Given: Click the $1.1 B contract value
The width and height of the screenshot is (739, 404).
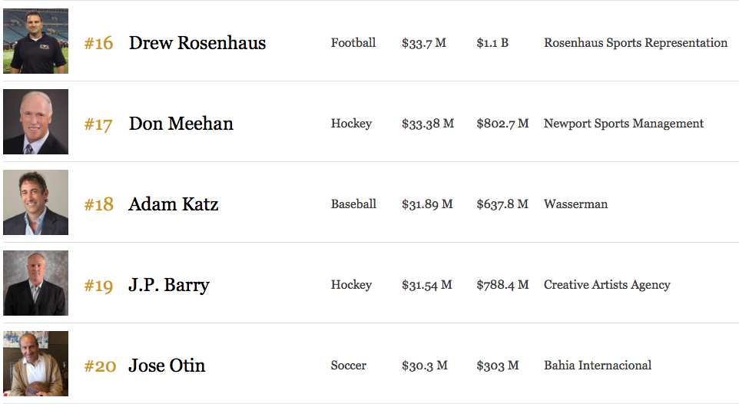Looking at the screenshot, I should pos(492,43).
